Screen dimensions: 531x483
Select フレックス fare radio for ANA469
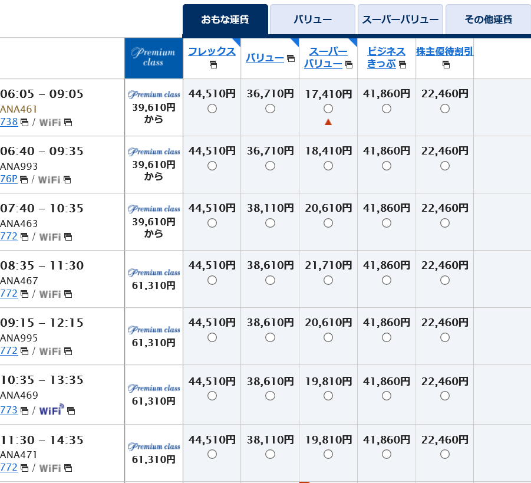pos(212,396)
